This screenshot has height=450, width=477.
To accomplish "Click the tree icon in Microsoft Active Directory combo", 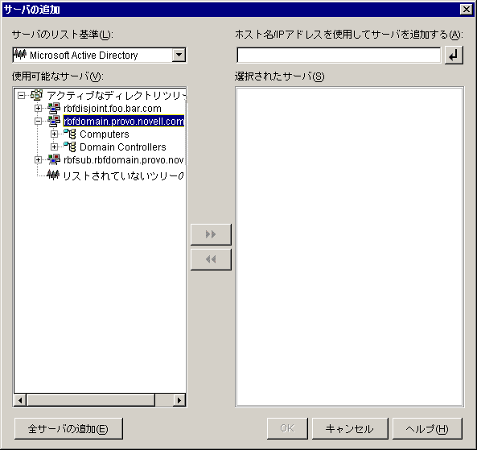I will point(20,55).
